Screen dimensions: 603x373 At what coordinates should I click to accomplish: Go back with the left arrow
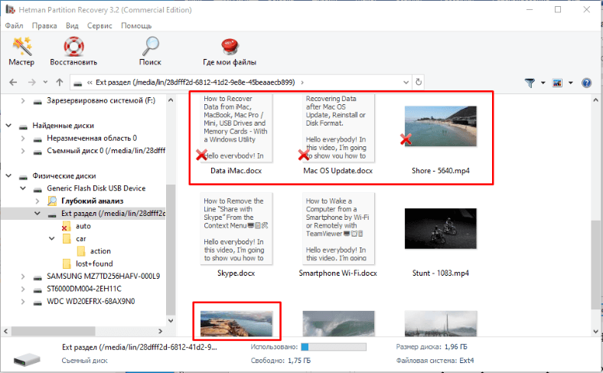pyautogui.click(x=13, y=83)
